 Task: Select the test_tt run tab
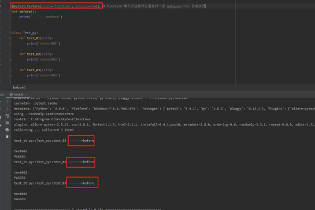click(18, 94)
